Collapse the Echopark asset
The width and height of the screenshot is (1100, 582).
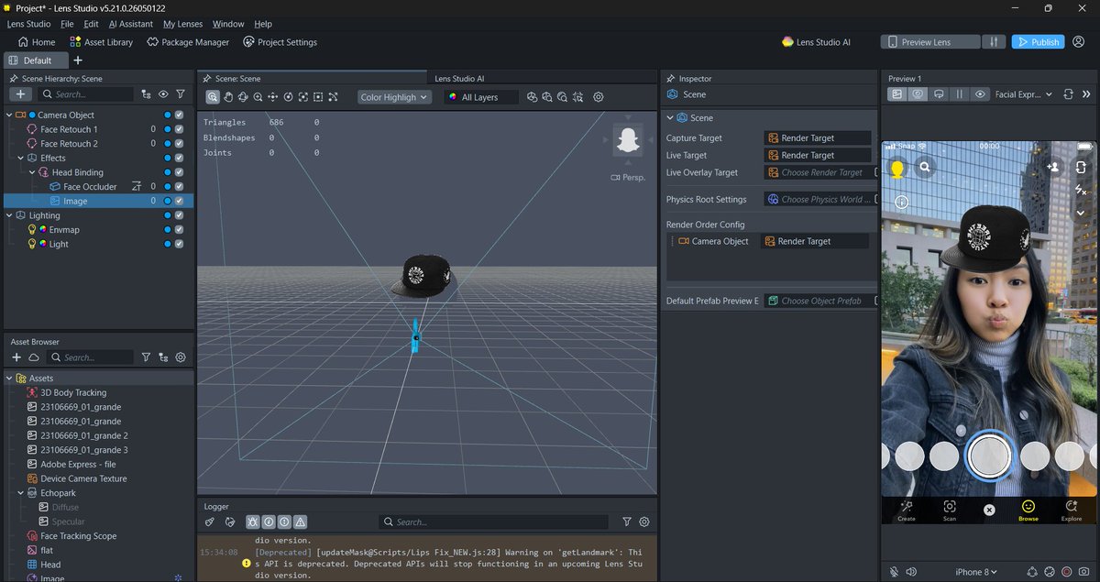click(x=20, y=493)
